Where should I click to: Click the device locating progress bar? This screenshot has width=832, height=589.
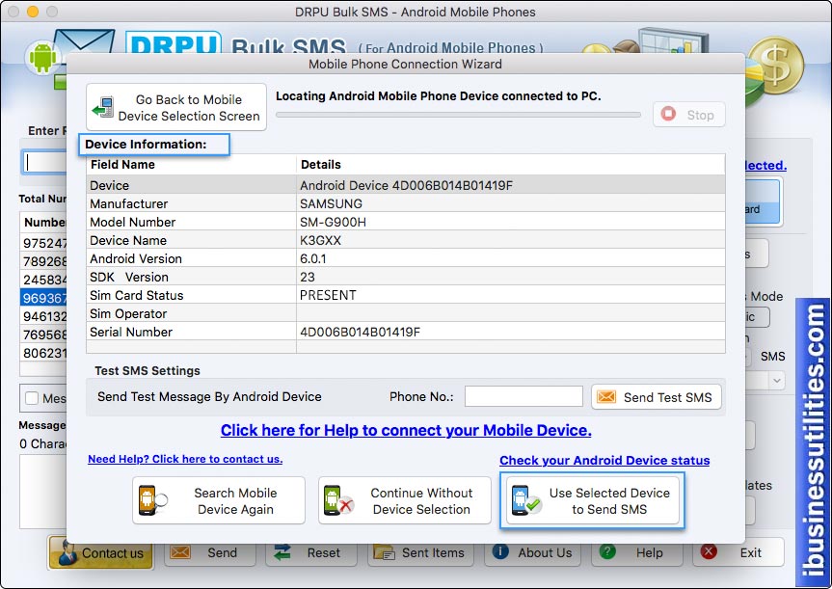[x=458, y=115]
